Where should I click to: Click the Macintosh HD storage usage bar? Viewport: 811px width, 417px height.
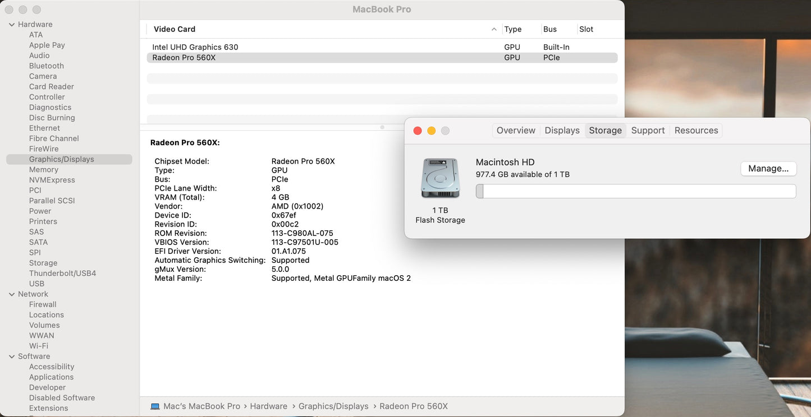point(636,191)
